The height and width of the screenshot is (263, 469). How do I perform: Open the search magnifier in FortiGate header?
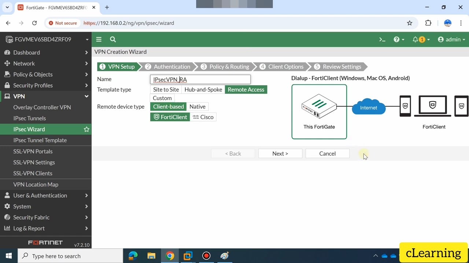pyautogui.click(x=113, y=39)
